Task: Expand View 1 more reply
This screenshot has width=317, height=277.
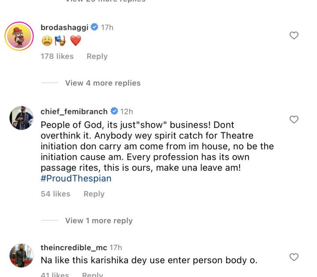Action: [x=99, y=221]
